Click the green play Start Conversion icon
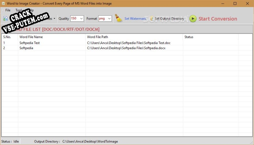The width and height of the screenshot is (254, 145). point(193,19)
